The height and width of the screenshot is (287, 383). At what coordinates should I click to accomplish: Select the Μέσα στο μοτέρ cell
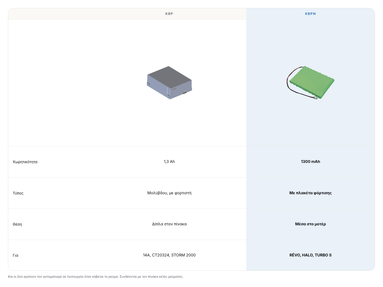pos(310,224)
